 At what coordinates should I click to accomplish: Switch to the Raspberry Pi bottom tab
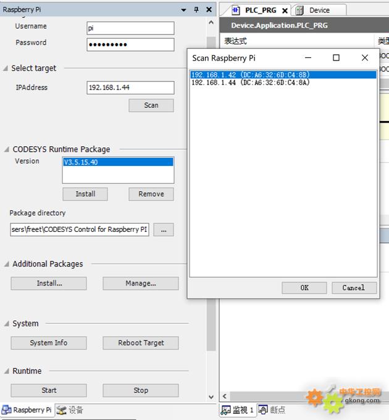point(27,410)
